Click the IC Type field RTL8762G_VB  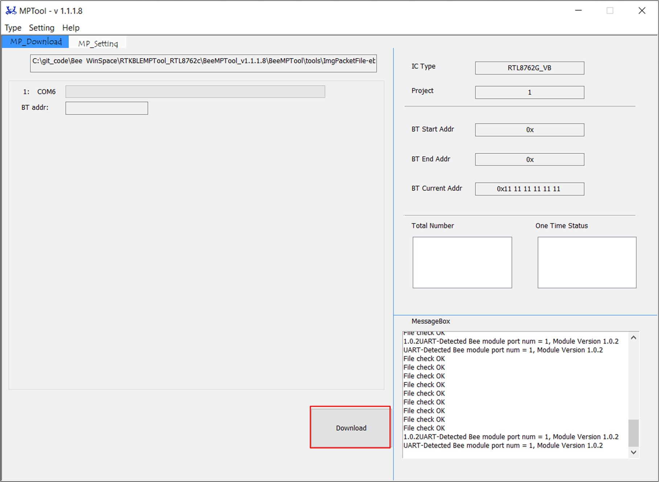pyautogui.click(x=529, y=68)
